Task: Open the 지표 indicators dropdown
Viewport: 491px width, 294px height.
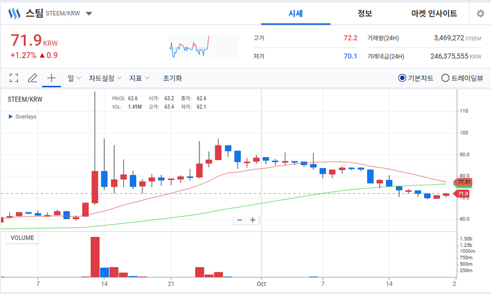Action: tap(139, 78)
